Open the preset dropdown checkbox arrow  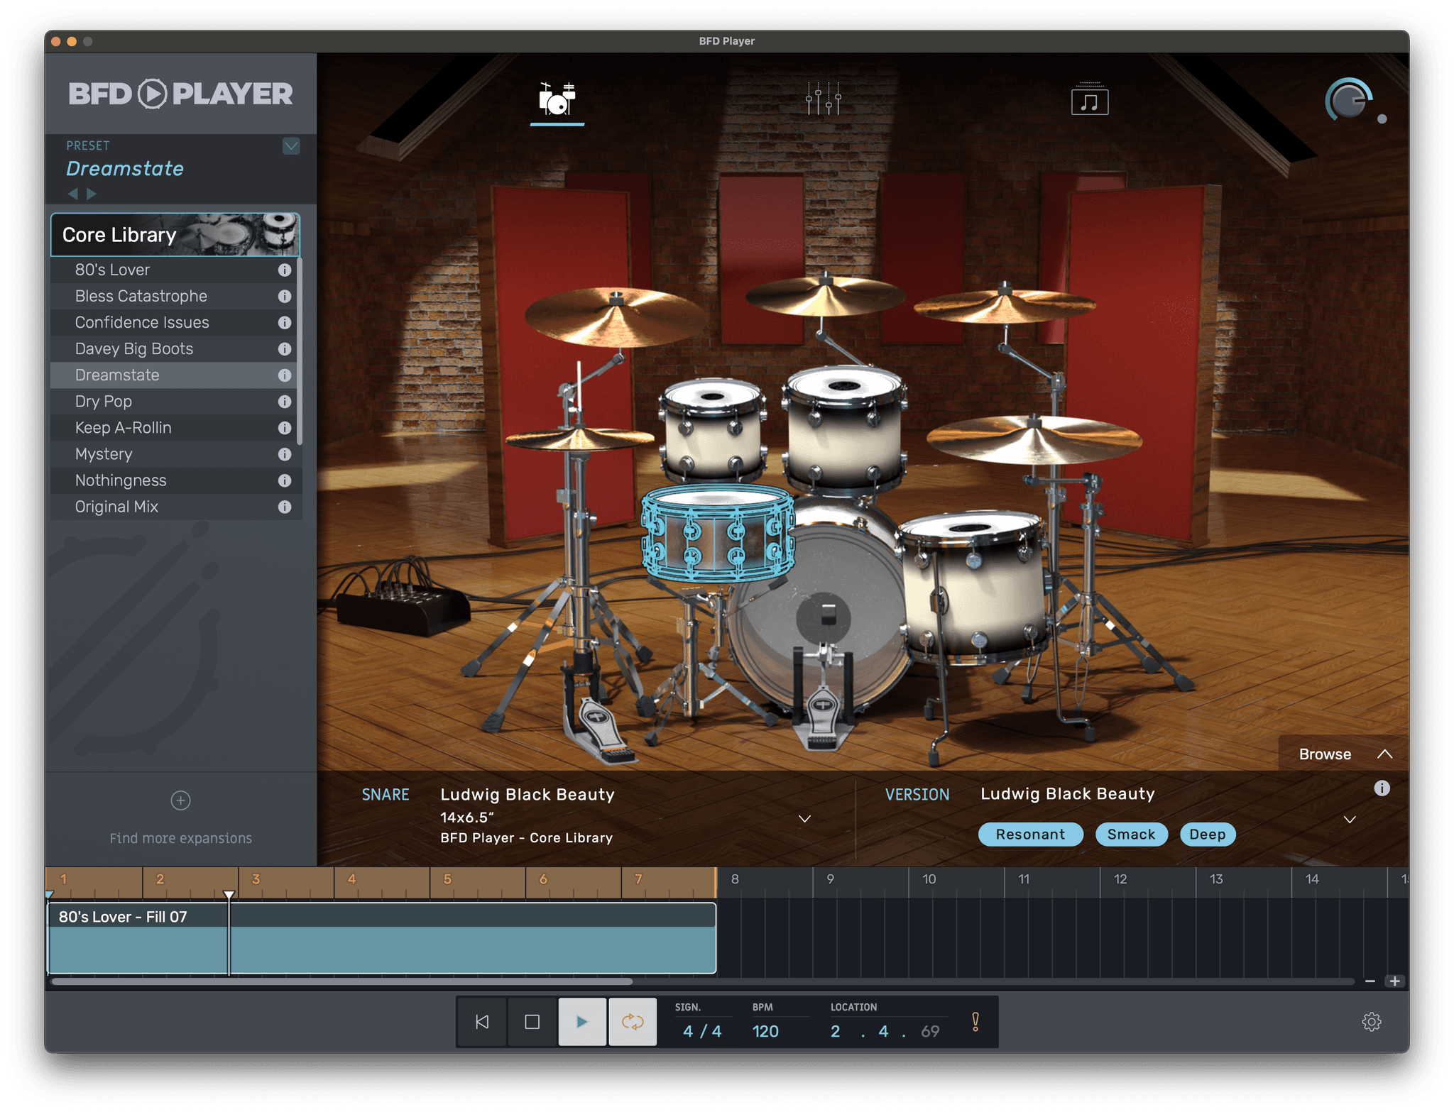coord(291,146)
